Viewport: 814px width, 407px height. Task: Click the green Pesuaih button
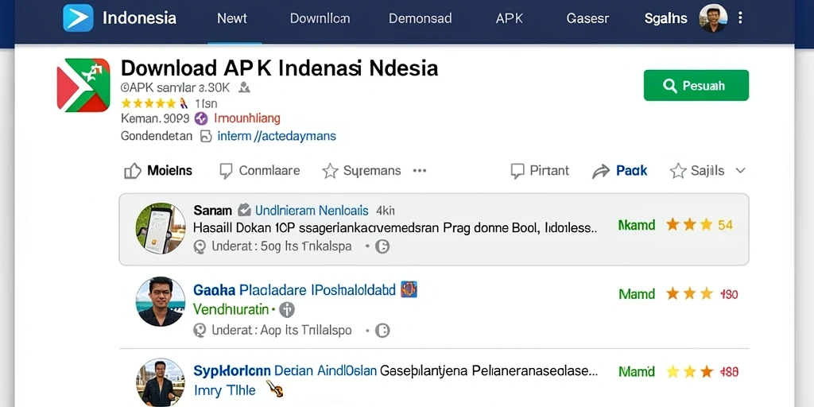click(696, 85)
